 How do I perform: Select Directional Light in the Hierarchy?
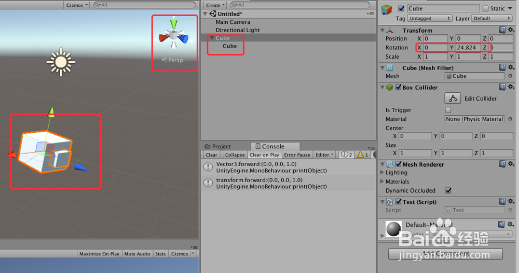(x=238, y=30)
